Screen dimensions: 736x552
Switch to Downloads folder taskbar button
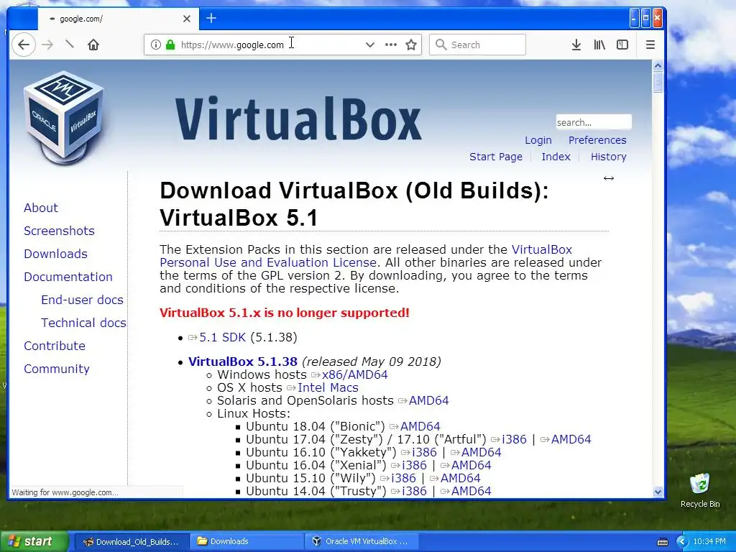[248, 542]
